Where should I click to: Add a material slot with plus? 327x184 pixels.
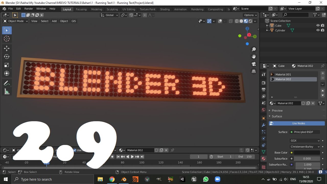tap(323, 73)
